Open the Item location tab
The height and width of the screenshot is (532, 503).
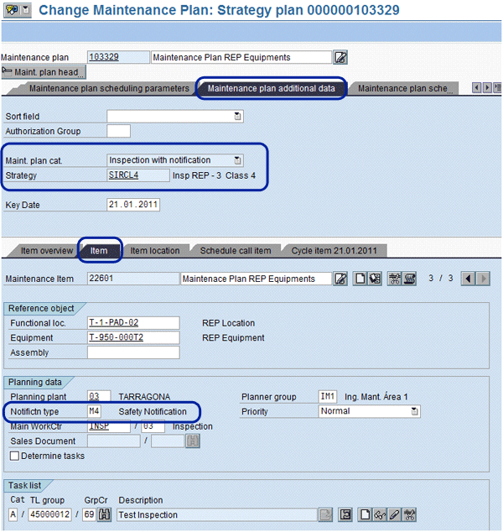pos(155,251)
